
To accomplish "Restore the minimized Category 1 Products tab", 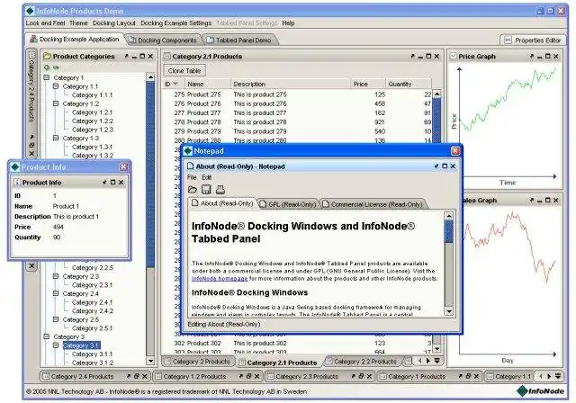I will pyautogui.click(x=468, y=376).
